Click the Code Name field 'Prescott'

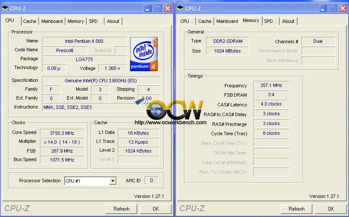pyautogui.click(x=65, y=50)
